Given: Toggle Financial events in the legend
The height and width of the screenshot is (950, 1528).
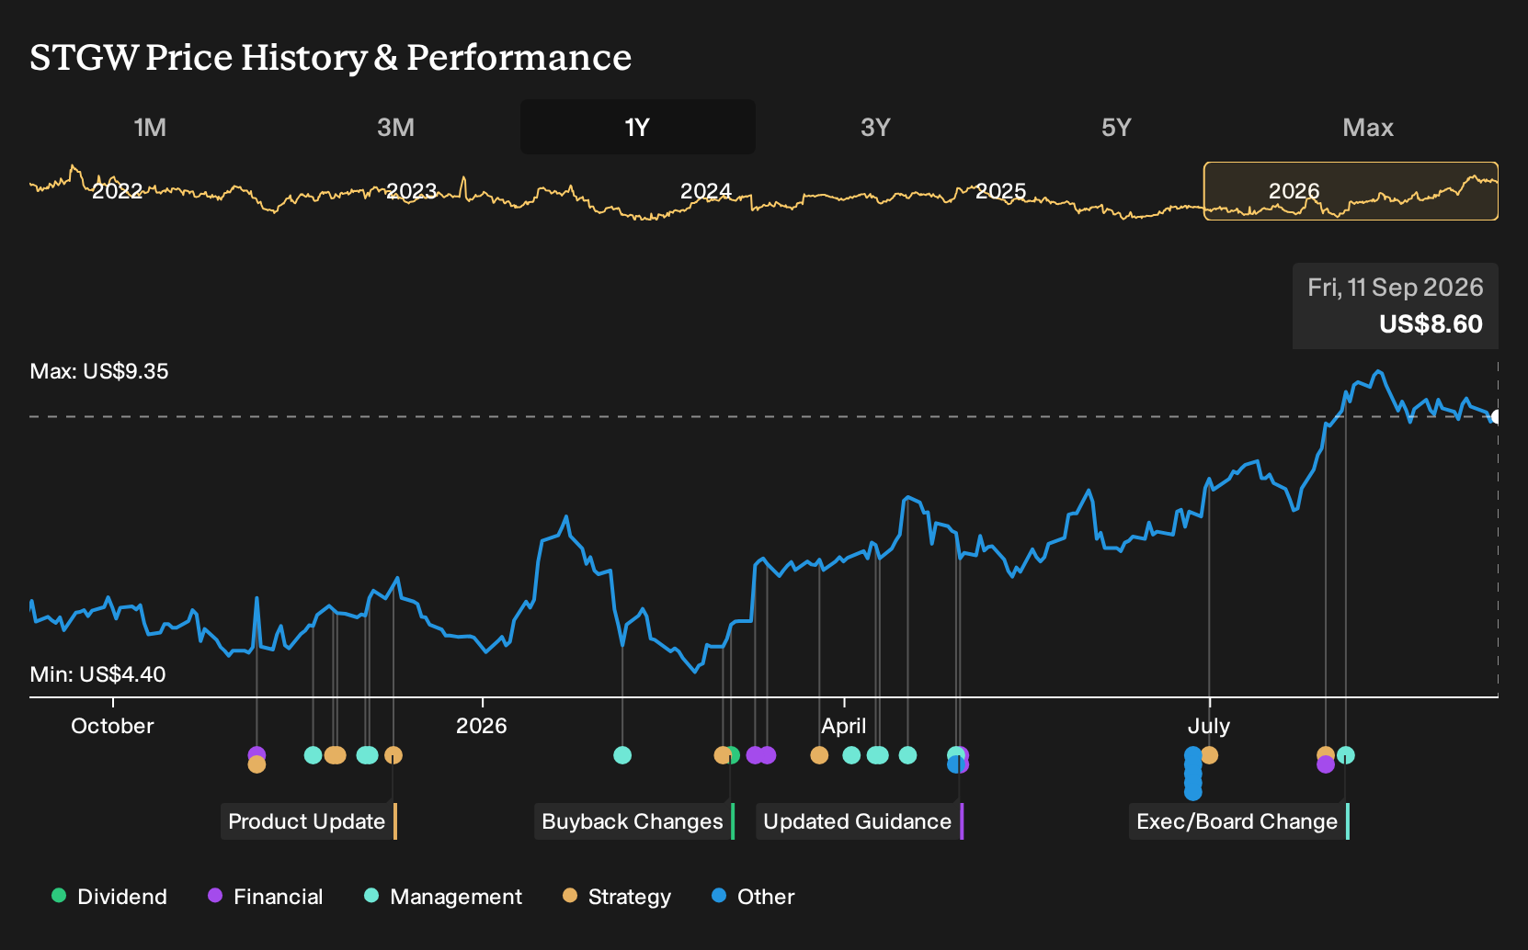Looking at the screenshot, I should 265,897.
